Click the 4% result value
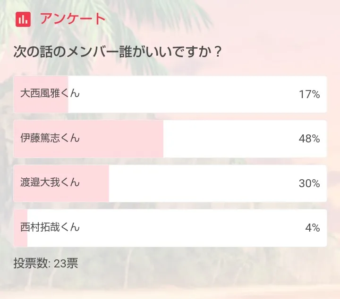The height and width of the screenshot is (299, 340). pyautogui.click(x=313, y=228)
